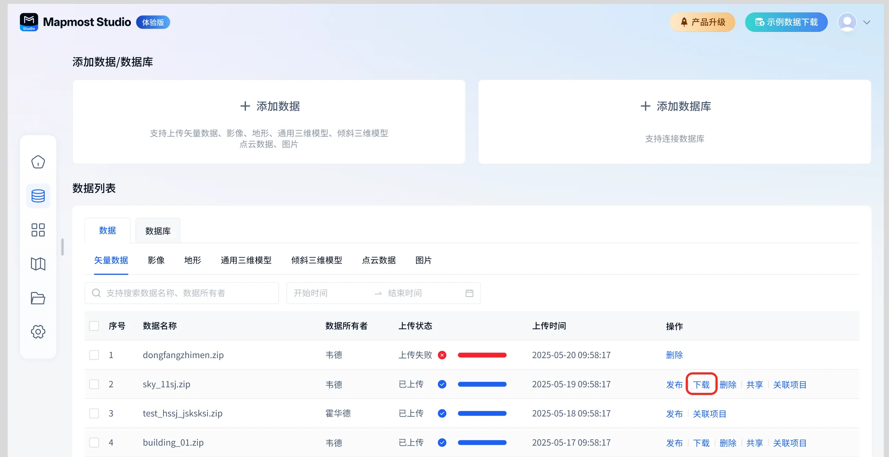Select the 倾斜三维模型 tab
The image size is (889, 457).
316,260
